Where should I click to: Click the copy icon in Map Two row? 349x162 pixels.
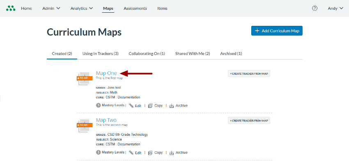click(150, 153)
